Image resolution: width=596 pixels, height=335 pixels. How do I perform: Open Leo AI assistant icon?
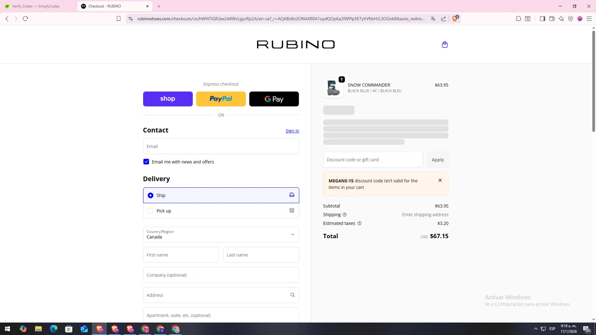point(561,19)
